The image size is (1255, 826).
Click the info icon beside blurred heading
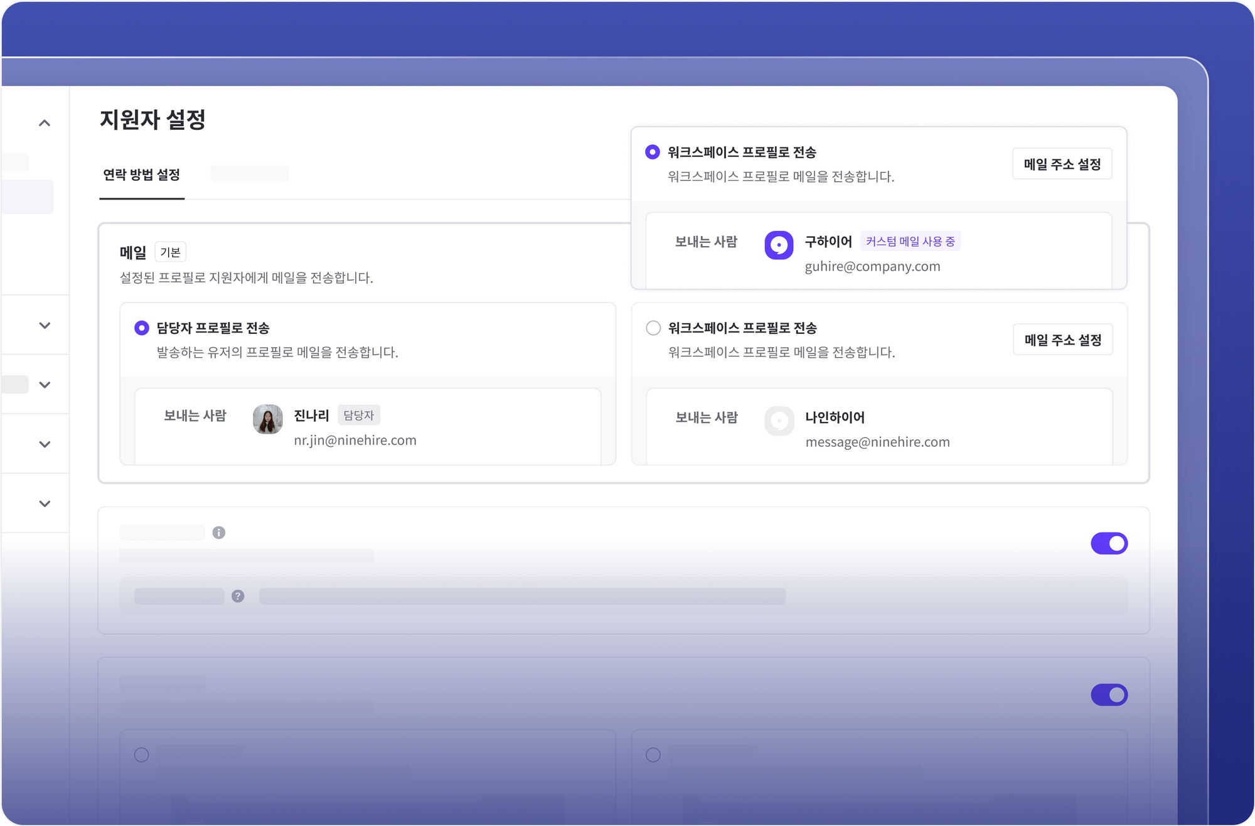tap(218, 532)
